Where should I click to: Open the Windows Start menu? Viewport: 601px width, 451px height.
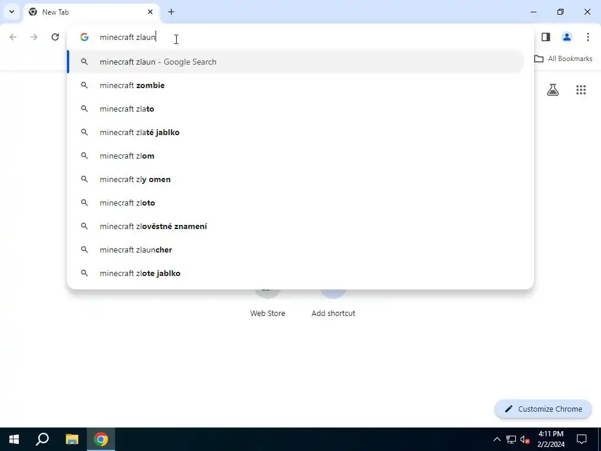[14, 439]
